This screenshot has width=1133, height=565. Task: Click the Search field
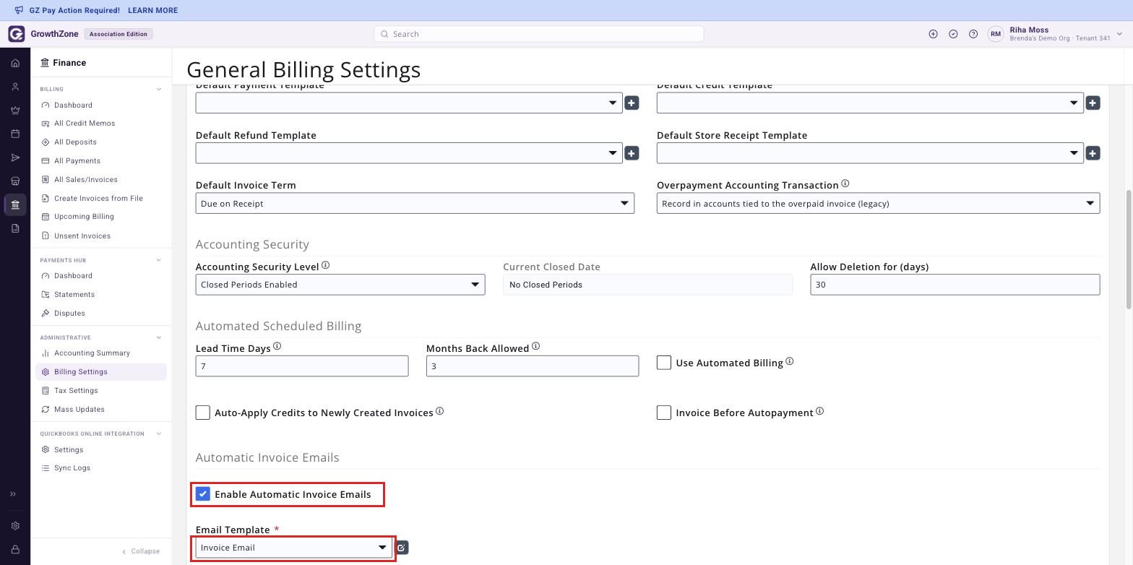[x=539, y=34]
